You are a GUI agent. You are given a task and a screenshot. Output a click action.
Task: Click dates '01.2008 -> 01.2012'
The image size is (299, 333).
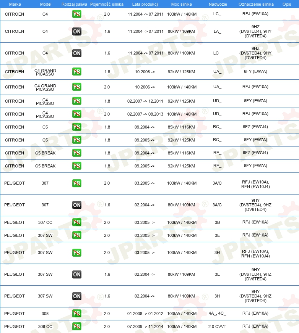pos(145,314)
